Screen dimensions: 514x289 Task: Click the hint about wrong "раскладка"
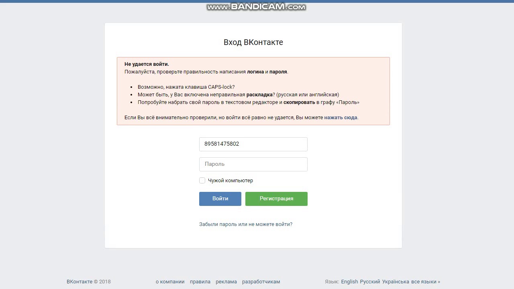tap(238, 95)
